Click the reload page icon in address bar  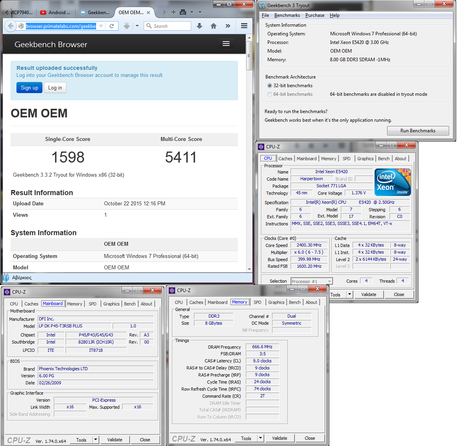click(x=112, y=26)
